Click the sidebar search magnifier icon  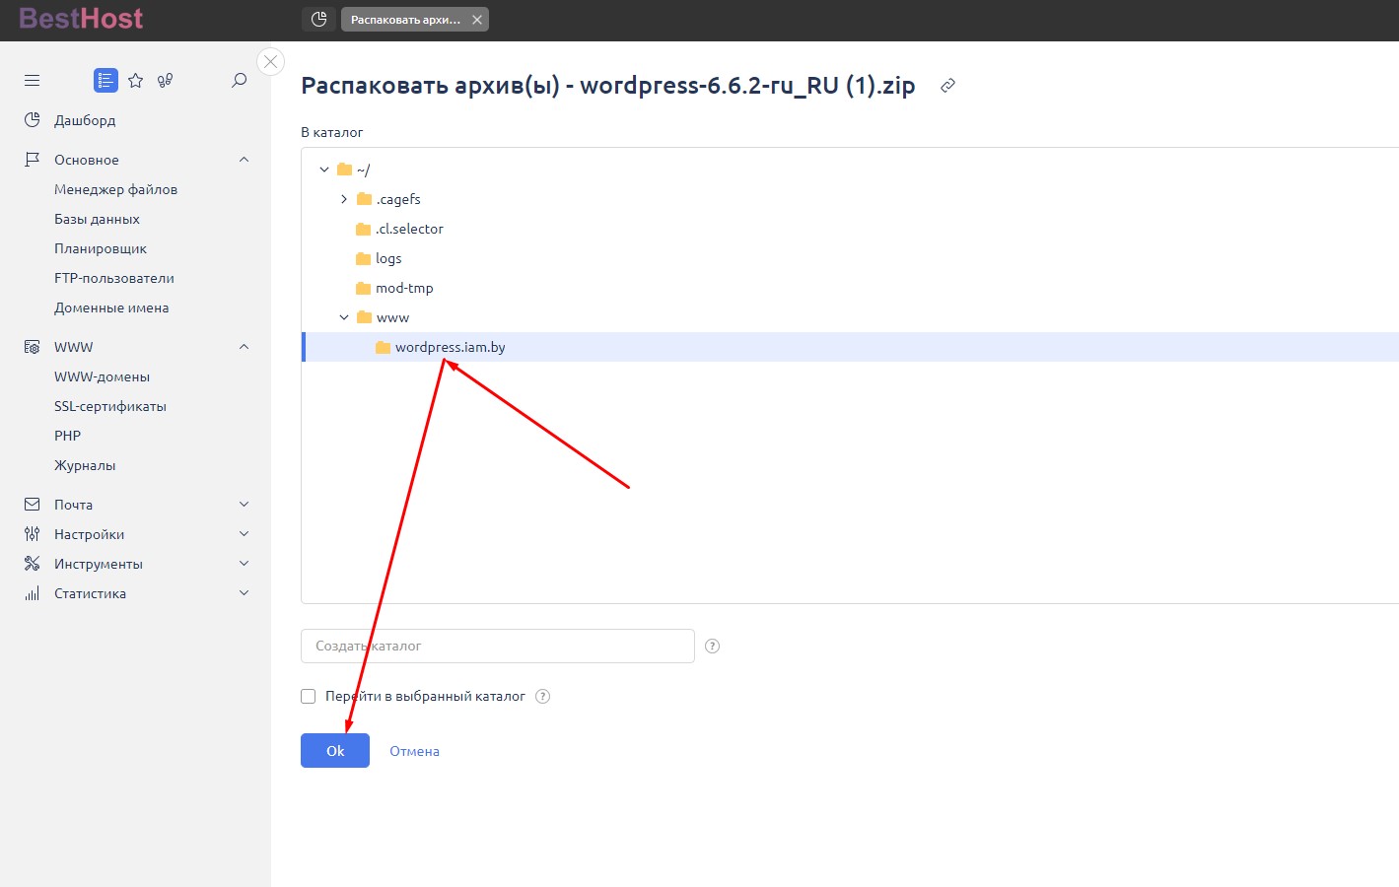(x=239, y=81)
